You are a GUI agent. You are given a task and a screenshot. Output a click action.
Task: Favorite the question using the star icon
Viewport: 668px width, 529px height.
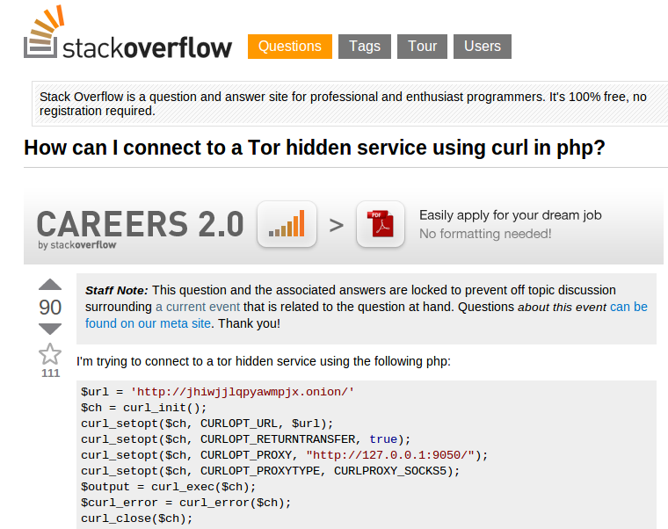pyautogui.click(x=50, y=354)
